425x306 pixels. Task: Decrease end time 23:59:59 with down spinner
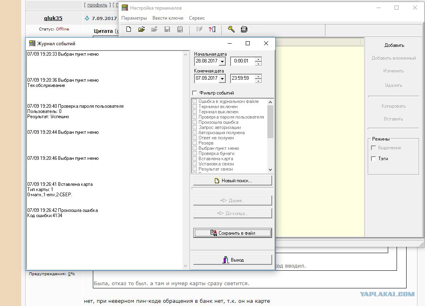(x=258, y=81)
